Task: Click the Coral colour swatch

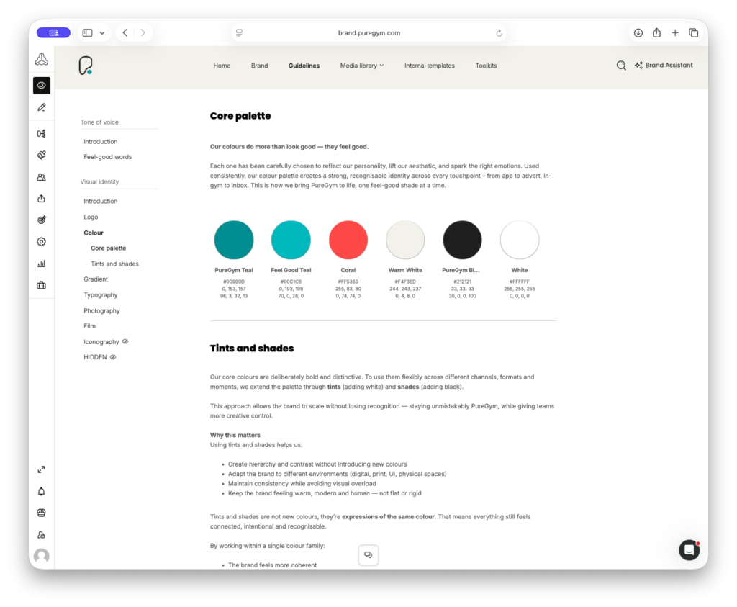Action: pyautogui.click(x=348, y=240)
